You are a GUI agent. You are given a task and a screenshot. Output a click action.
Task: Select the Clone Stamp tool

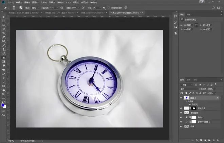click(4, 49)
